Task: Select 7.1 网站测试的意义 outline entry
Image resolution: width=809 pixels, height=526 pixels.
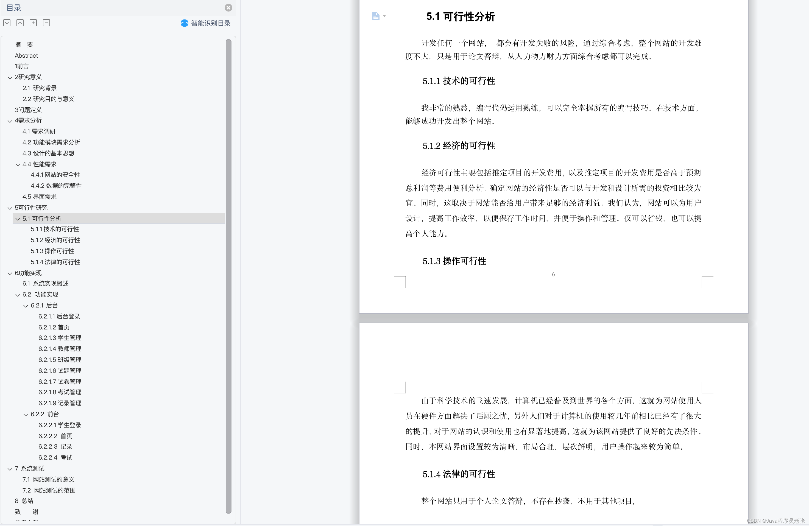Action: (x=48, y=479)
